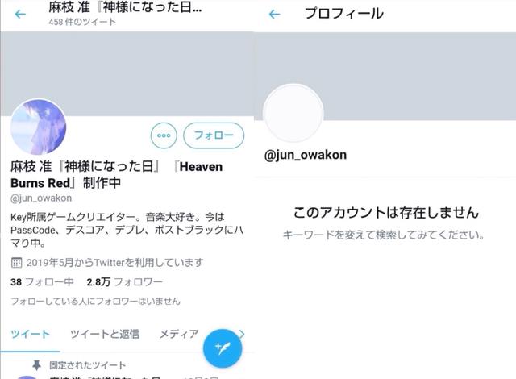
Task: Click the 458 件のツイート header title
Action: tap(82, 22)
